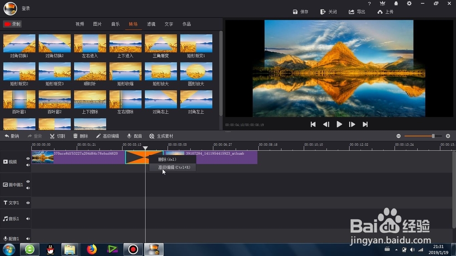
Task: Open the 作品 tab
Action: 187,24
